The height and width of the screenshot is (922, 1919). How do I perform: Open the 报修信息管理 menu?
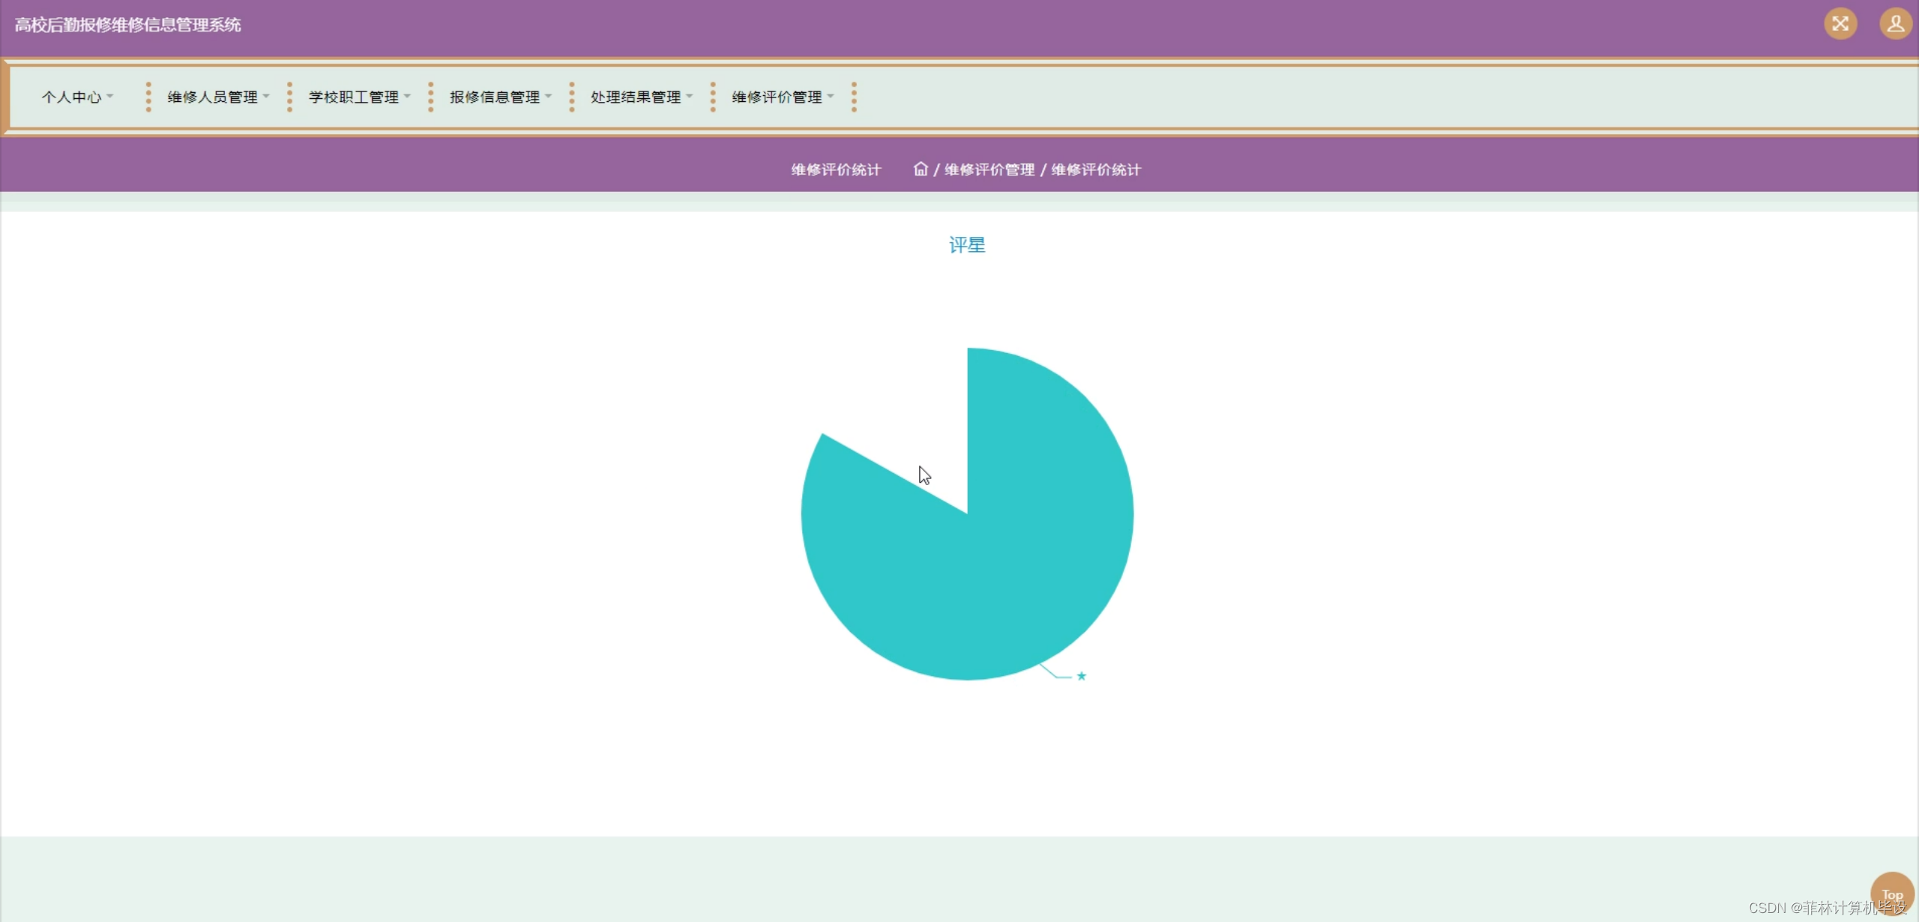click(x=495, y=97)
